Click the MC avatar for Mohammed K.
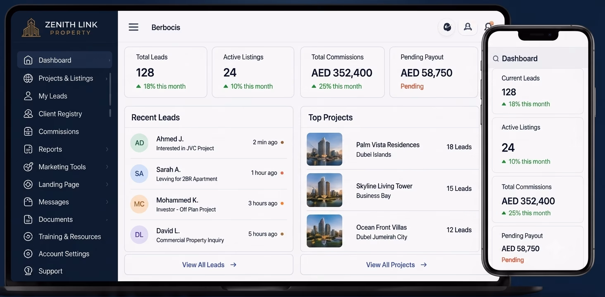This screenshot has height=297, width=605. pyautogui.click(x=139, y=204)
